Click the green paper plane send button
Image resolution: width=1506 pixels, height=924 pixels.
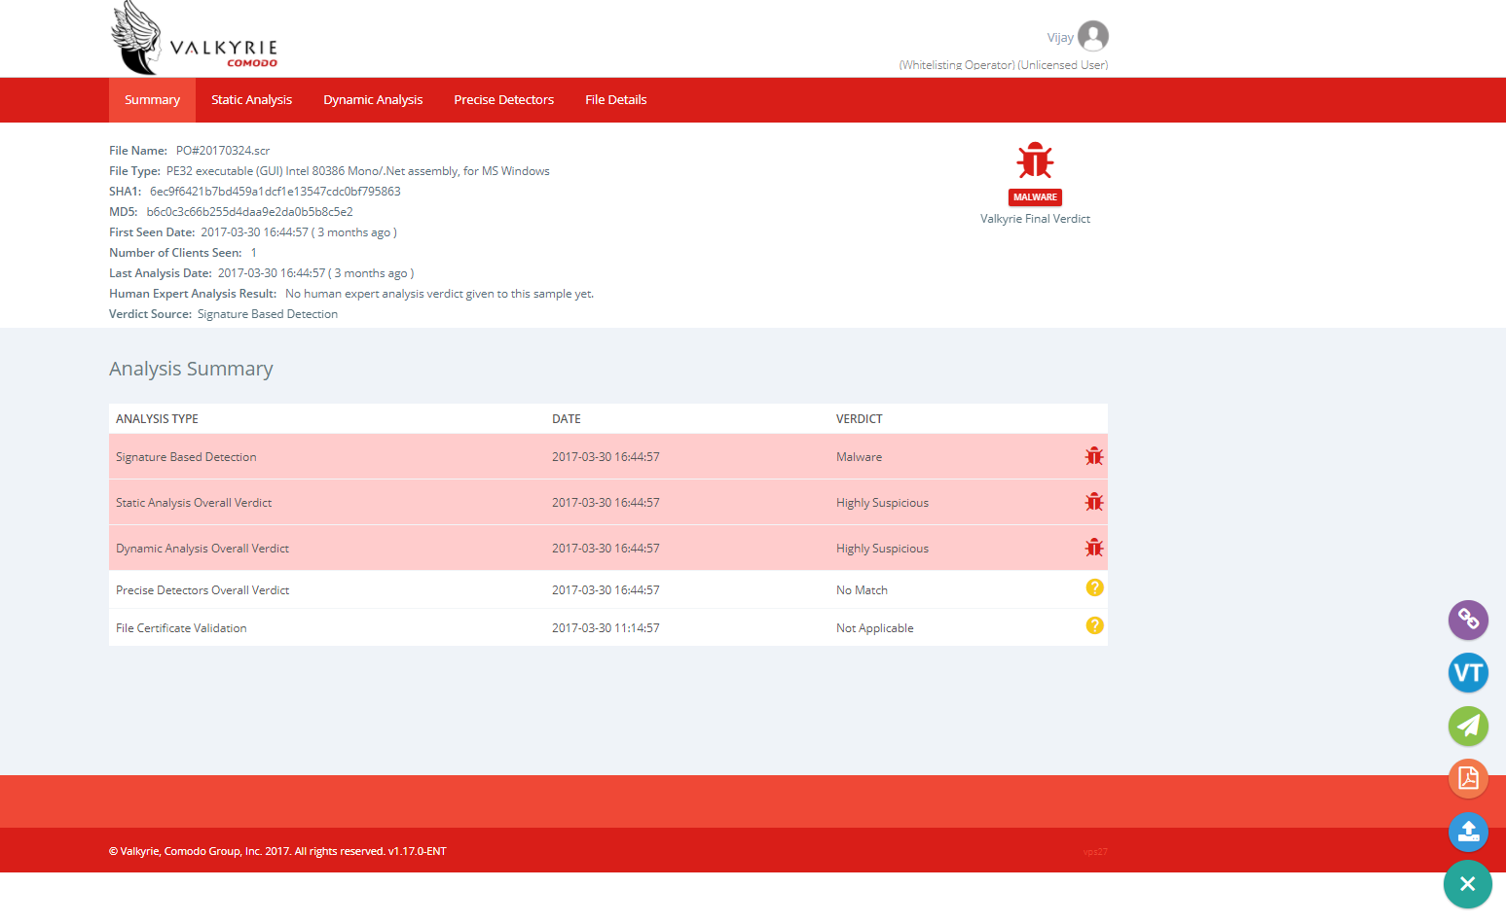point(1468,726)
